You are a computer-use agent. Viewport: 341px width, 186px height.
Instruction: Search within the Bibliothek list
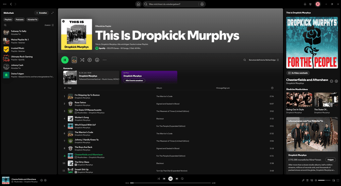coord(5,25)
